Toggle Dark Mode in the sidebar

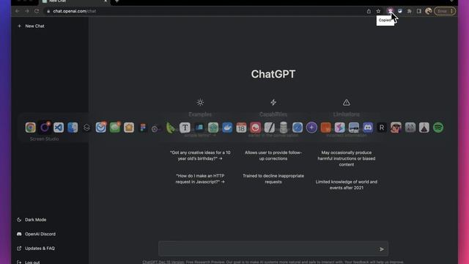(32, 220)
